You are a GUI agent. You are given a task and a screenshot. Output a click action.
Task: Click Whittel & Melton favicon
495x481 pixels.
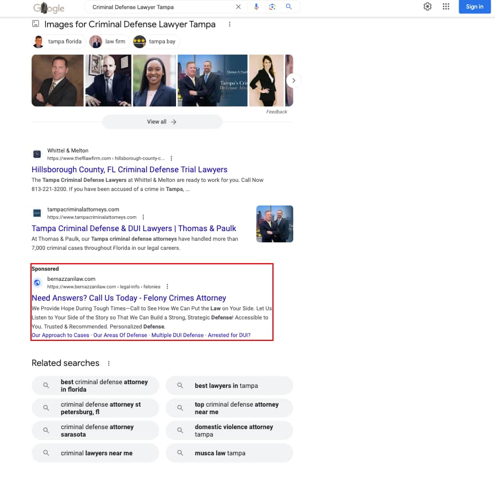pyautogui.click(x=37, y=154)
